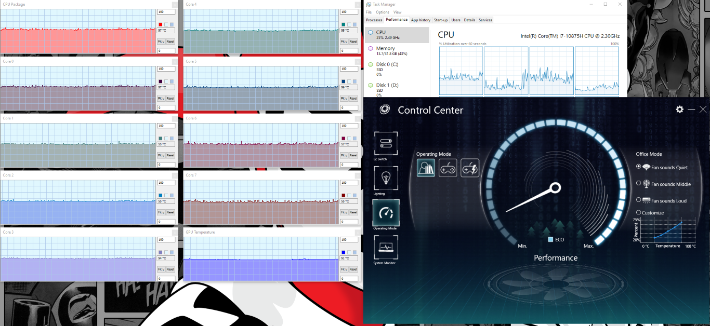The width and height of the screenshot is (710, 326).
Task: Close the CPU Package graph panel
Action: point(174,4)
